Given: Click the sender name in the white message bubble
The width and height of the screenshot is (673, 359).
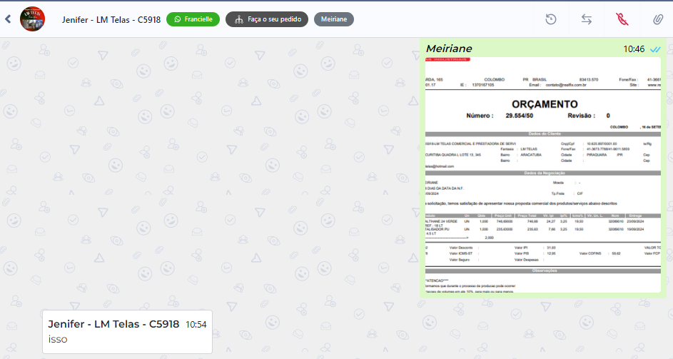Looking at the screenshot, I should 113,324.
